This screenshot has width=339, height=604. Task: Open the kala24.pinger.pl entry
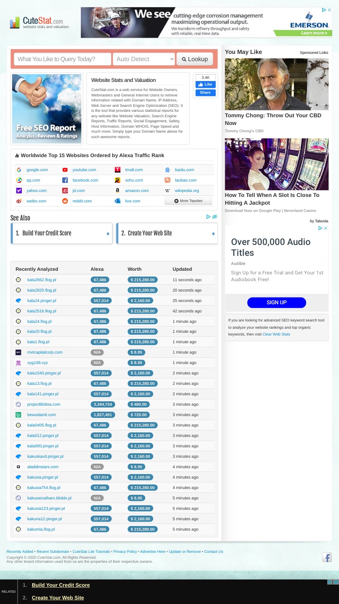tap(42, 301)
